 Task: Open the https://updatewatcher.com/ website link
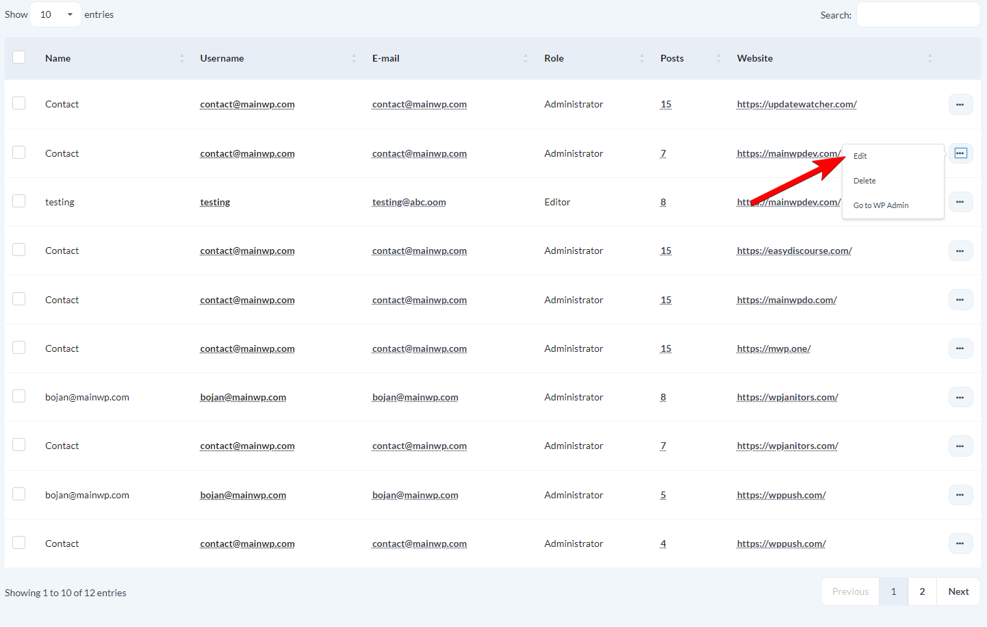point(796,104)
